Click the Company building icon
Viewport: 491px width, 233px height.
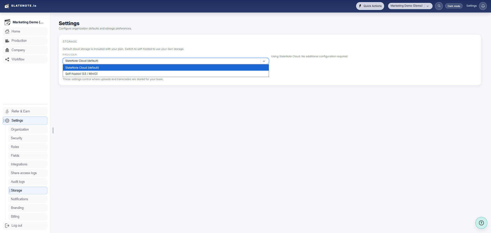pos(7,50)
